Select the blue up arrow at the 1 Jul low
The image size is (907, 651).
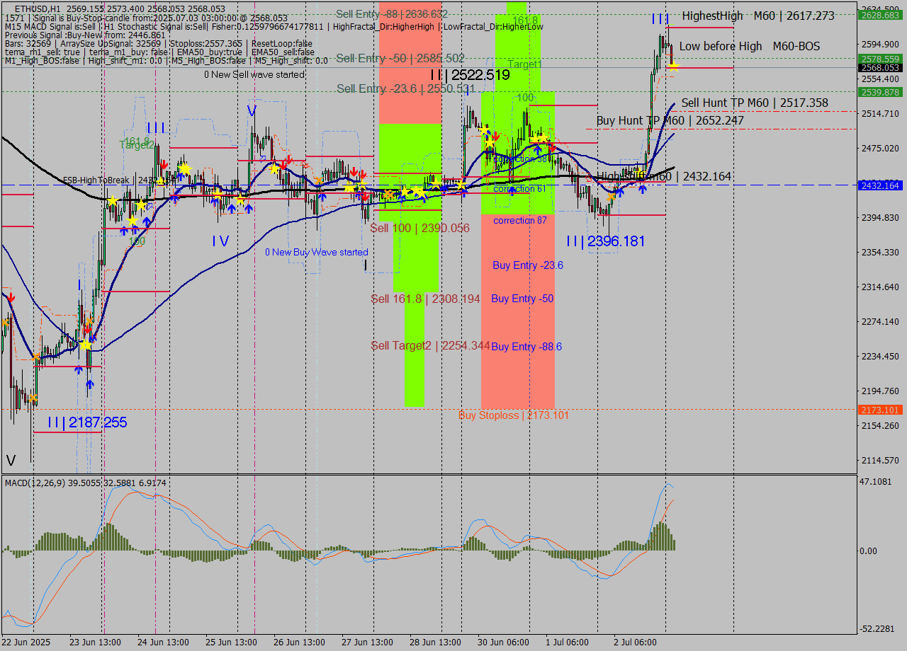[x=620, y=192]
